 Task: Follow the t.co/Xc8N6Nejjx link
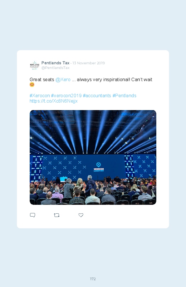pyautogui.click(x=54, y=101)
